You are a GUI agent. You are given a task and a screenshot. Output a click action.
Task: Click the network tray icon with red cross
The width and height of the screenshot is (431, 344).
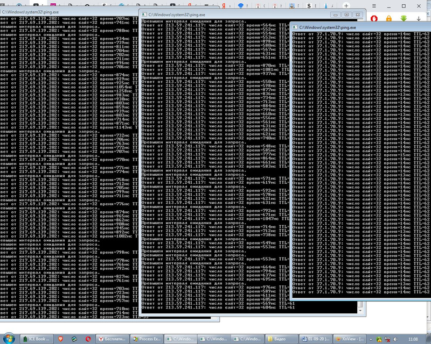coord(387,339)
